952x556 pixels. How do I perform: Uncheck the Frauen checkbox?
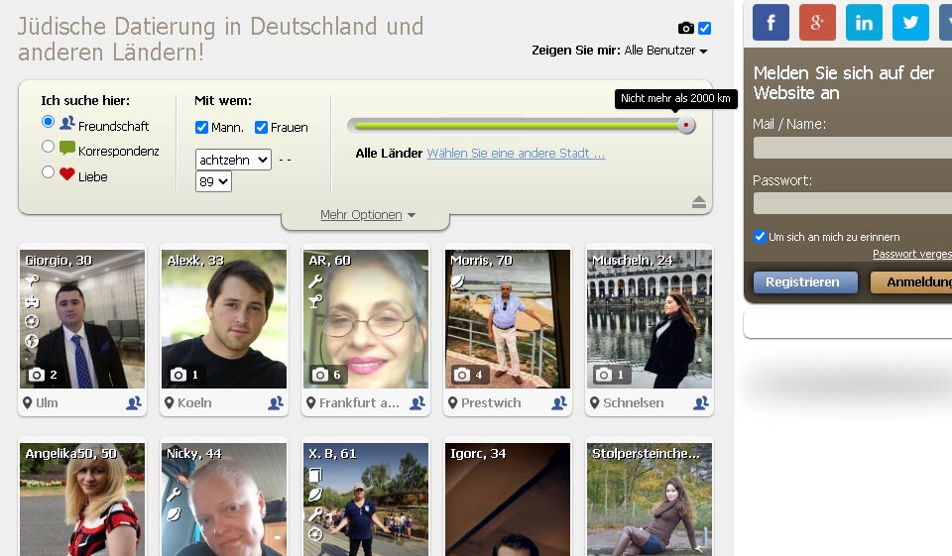point(262,127)
